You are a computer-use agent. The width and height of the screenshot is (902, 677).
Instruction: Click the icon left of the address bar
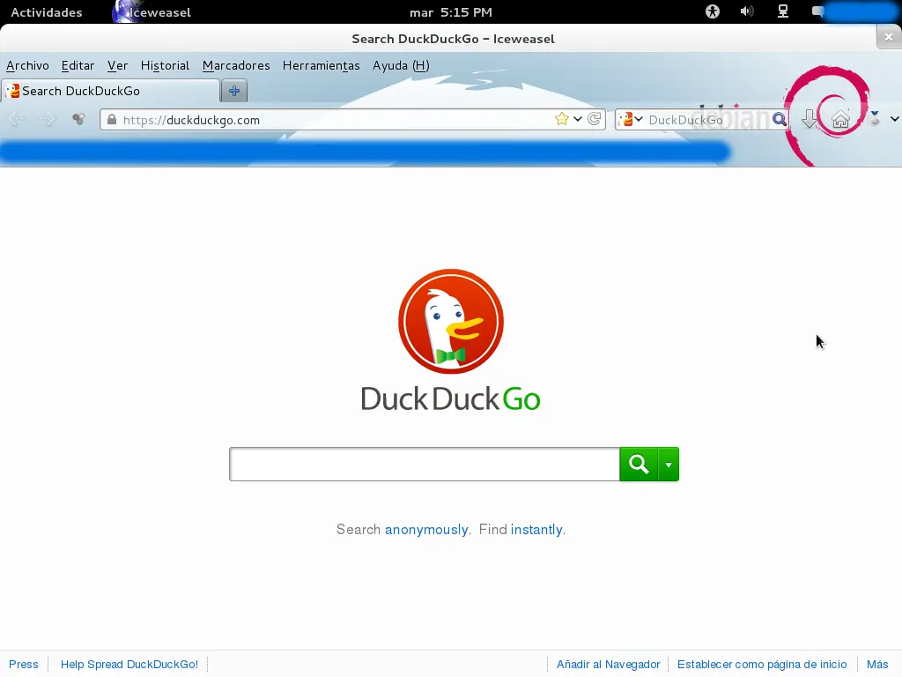click(x=78, y=119)
